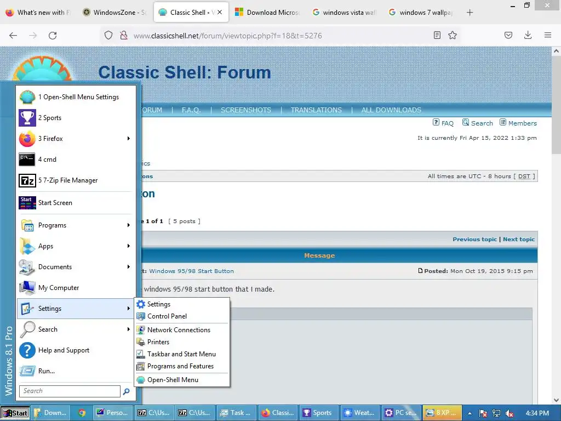Expand Programs submenu arrow
561x421 pixels.
click(128, 225)
